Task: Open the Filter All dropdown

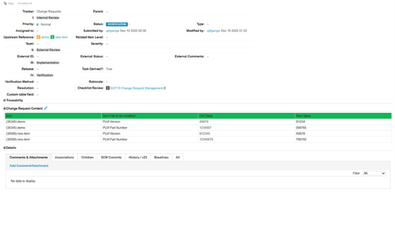Action: [374, 173]
